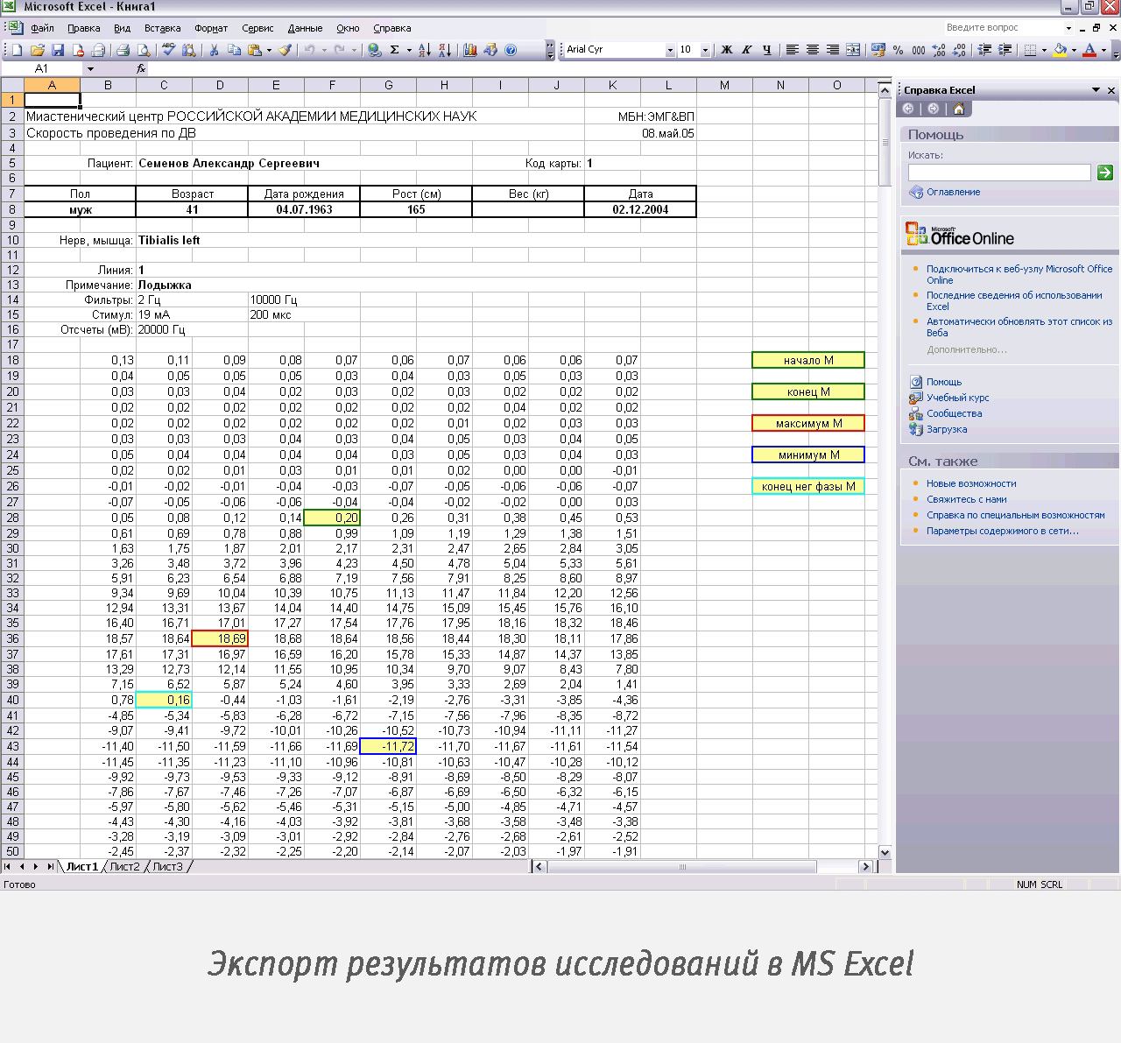Sort descending with the Я-A icon
This screenshot has width=1121, height=1043.
445,50
